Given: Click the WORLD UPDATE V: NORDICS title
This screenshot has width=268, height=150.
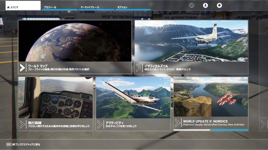Looking at the screenshot, I should [x=205, y=121].
